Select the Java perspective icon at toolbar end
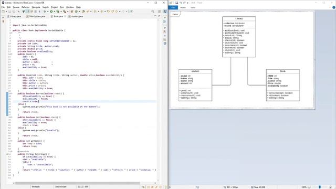336x189 pixels. tap(165, 12)
